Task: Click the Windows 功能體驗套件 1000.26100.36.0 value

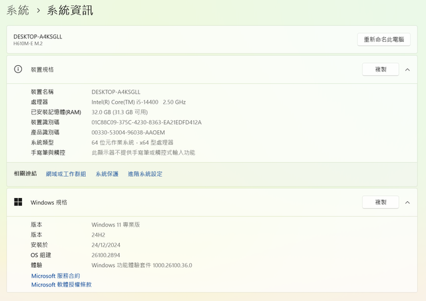Action: (x=142, y=265)
